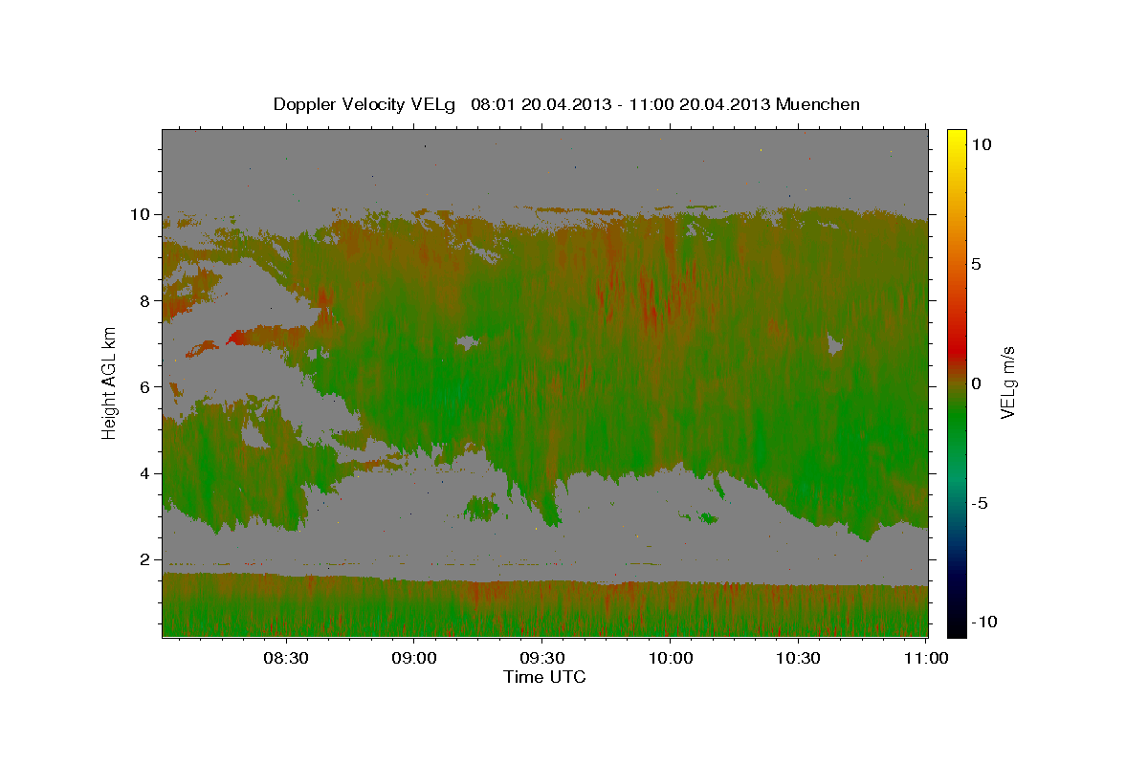Click the '09:00' time axis label
The height and width of the screenshot is (765, 1148).
point(414,659)
